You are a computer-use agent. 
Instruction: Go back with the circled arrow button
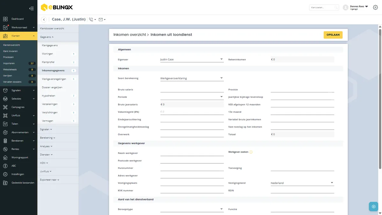(x=44, y=20)
